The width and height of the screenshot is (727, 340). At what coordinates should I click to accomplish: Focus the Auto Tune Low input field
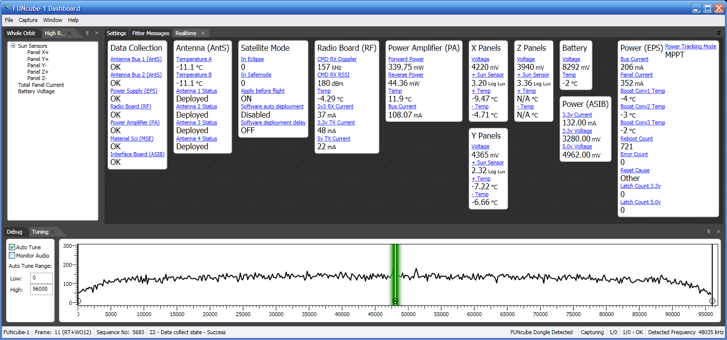[x=41, y=278]
